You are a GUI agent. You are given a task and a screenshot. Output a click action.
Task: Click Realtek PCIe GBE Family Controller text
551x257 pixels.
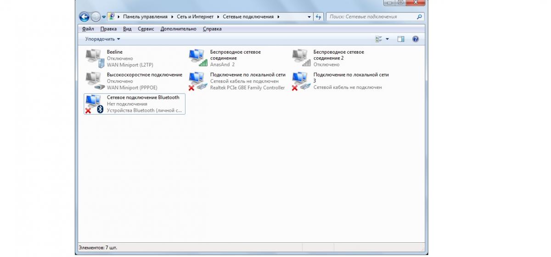[x=247, y=87]
